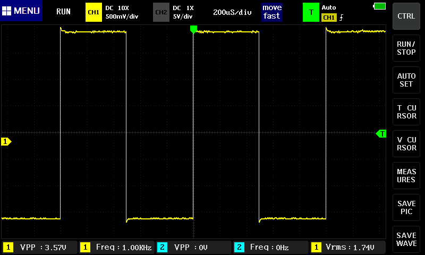Toggle the V CURSOR voltage cursor
This screenshot has width=425, height=255.
406,143
